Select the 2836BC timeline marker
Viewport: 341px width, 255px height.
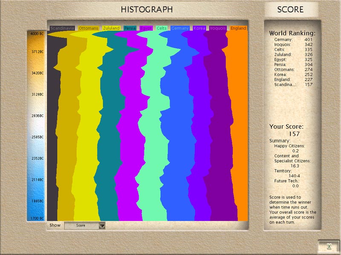click(36, 116)
